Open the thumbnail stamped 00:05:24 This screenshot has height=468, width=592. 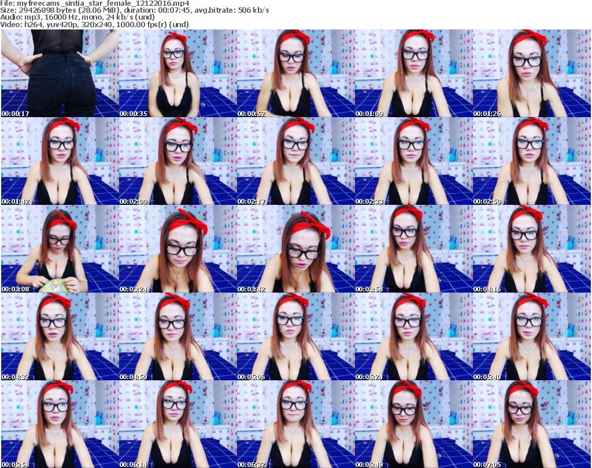413,337
